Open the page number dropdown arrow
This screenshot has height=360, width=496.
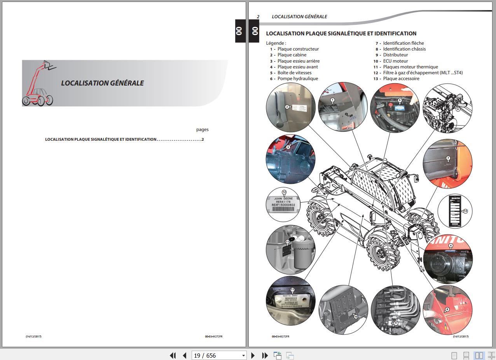(244, 355)
